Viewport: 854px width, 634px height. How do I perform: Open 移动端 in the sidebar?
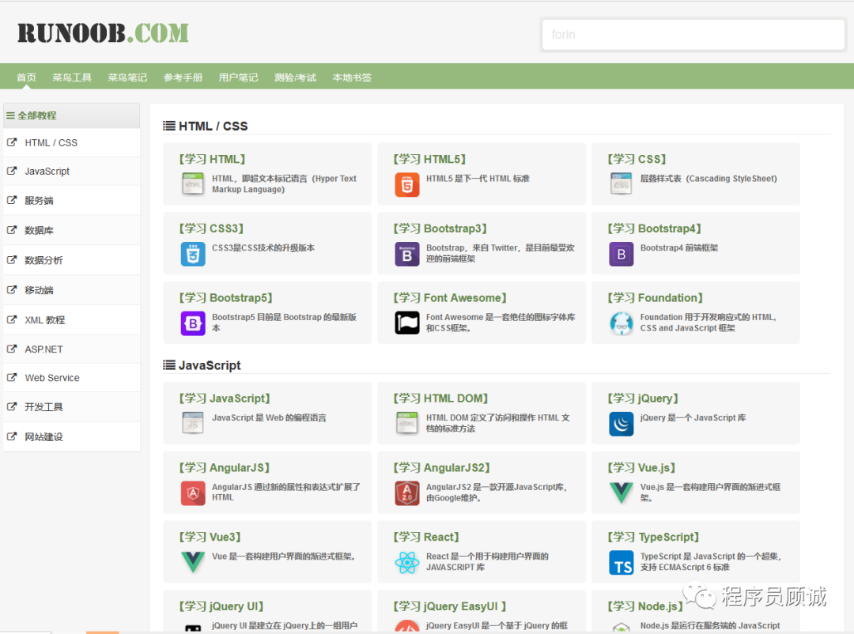point(71,290)
